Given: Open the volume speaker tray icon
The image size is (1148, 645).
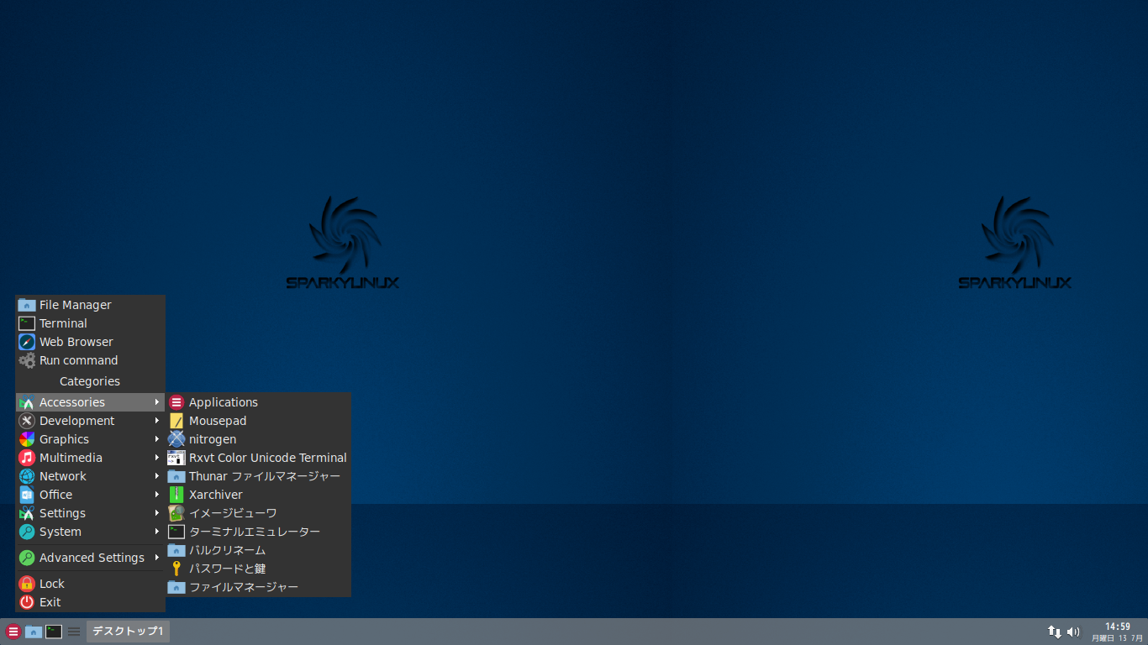Looking at the screenshot, I should pyautogui.click(x=1073, y=632).
